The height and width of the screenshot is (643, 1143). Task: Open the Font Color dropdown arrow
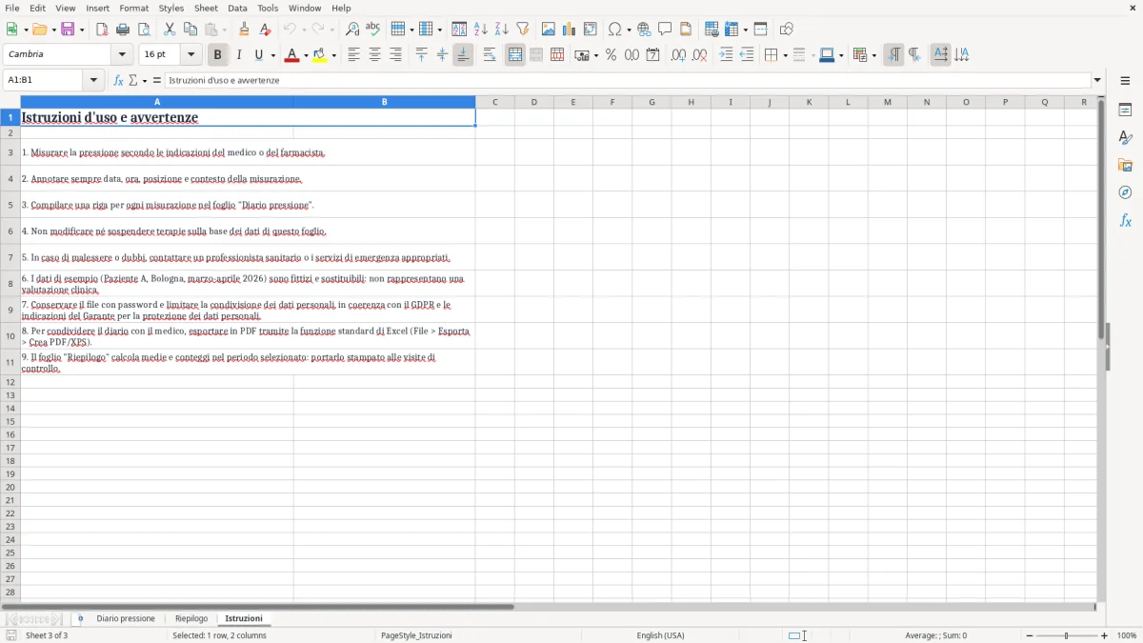(x=306, y=55)
